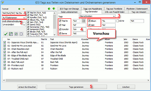Uncheck the Album tag checkbox
This screenshot has height=91, width=151.
(x=89, y=21)
